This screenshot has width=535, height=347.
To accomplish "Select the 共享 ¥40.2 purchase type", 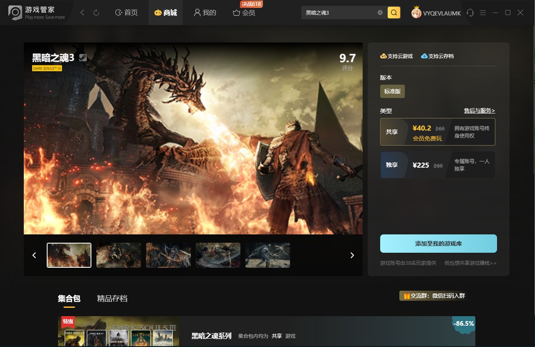I will 437,132.
